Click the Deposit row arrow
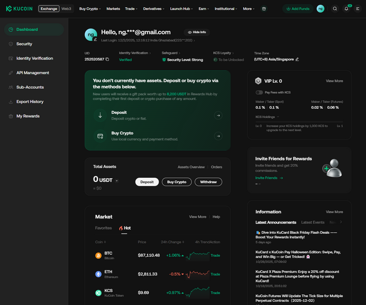The image size is (366, 305). click(218, 115)
